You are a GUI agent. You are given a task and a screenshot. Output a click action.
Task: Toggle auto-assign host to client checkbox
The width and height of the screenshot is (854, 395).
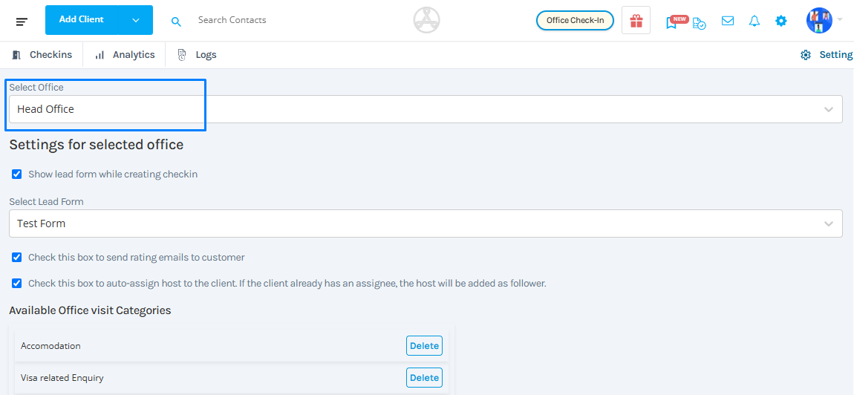click(17, 284)
